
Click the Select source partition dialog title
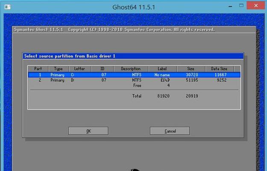[x=70, y=56]
